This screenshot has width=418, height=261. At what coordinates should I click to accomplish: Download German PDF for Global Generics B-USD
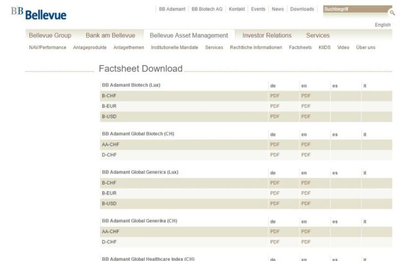click(275, 203)
